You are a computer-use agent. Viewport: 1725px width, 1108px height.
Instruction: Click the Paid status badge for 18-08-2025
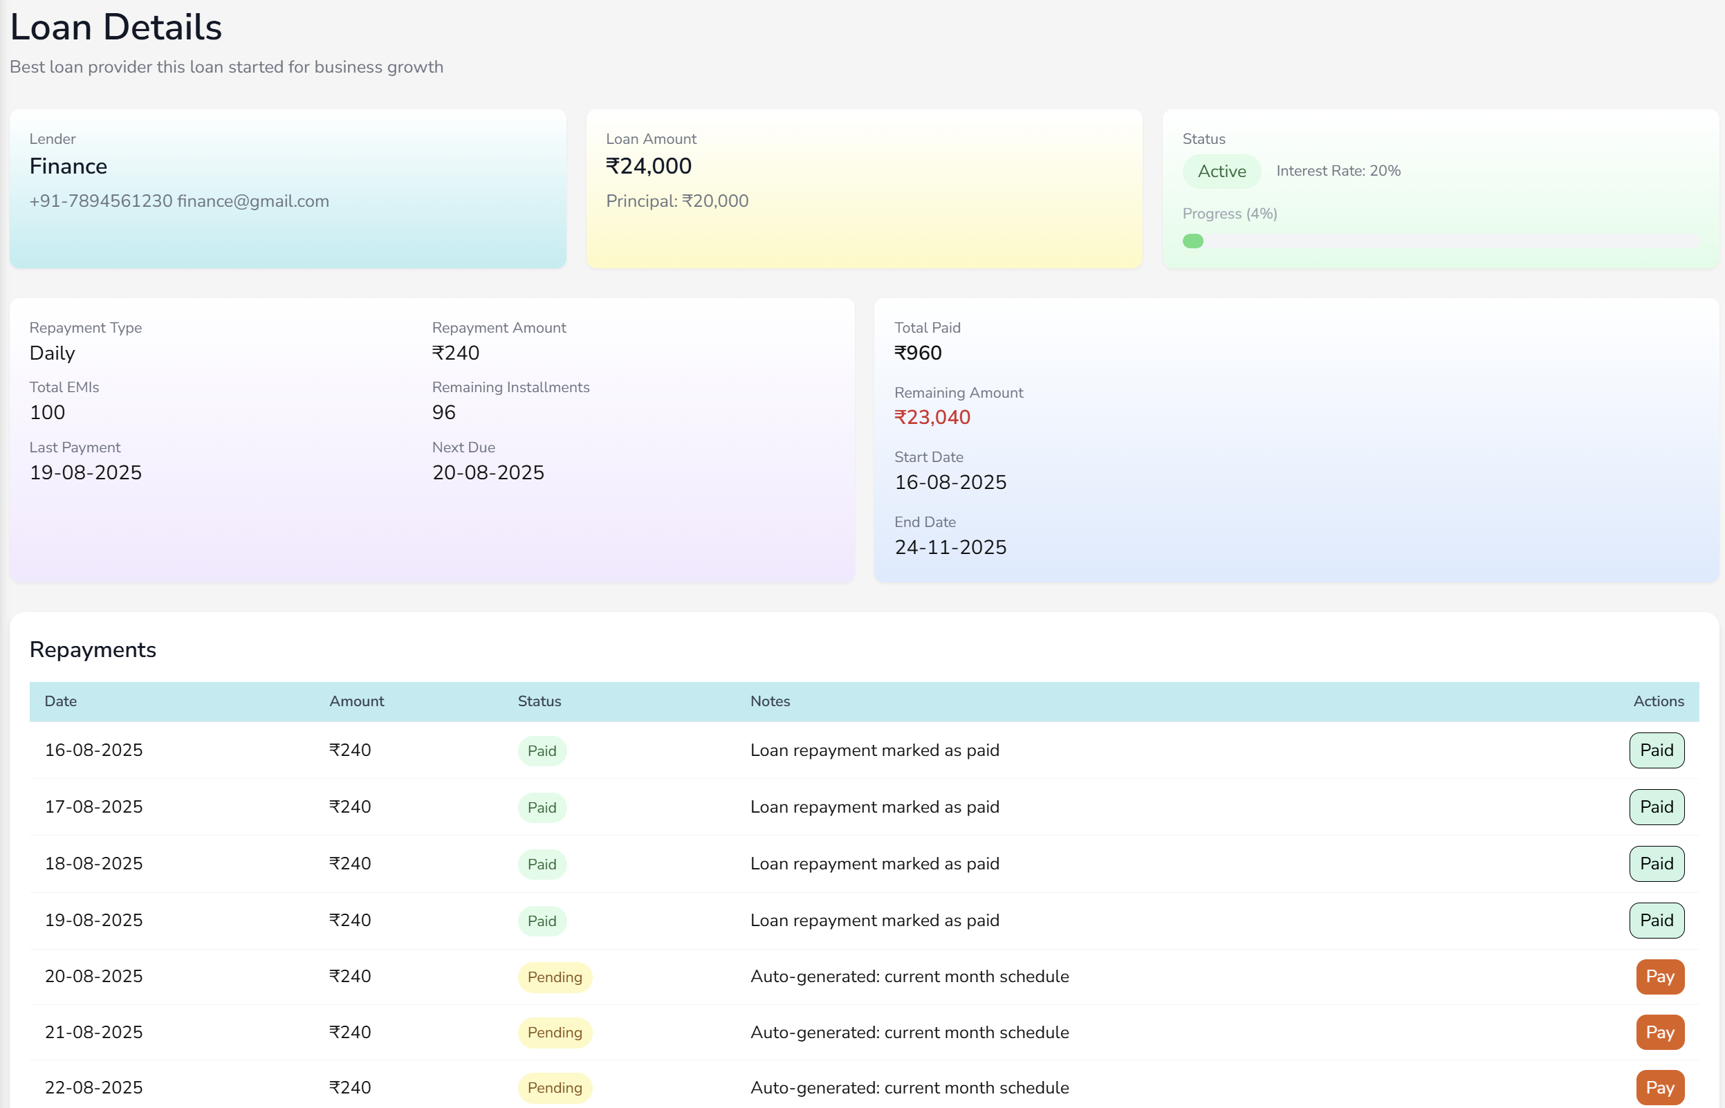[542, 864]
